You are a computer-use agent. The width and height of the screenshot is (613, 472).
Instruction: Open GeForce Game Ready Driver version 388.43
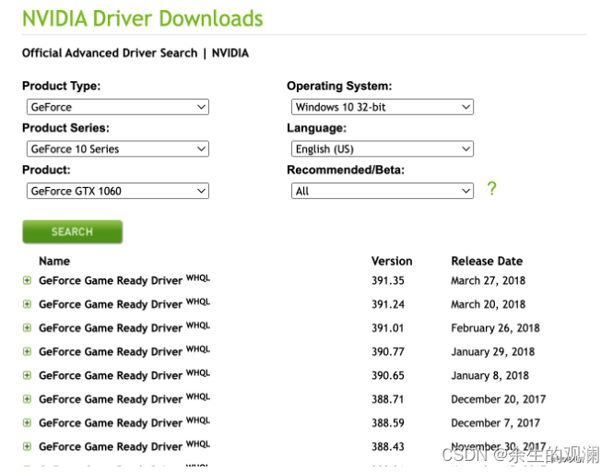tap(124, 446)
